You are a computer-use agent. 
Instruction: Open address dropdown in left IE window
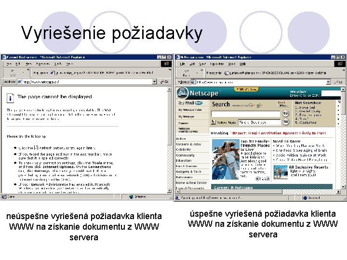(155, 82)
